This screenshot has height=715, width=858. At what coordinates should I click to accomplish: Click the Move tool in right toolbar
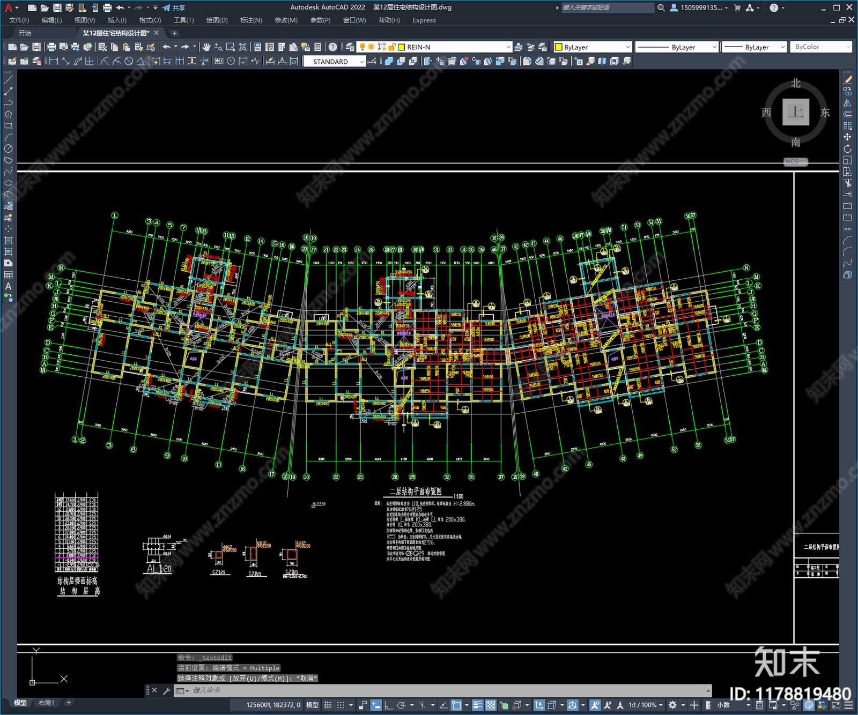tap(847, 137)
